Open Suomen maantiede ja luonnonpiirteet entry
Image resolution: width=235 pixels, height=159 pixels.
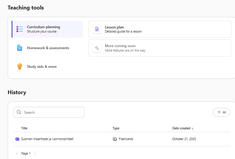(x=47, y=139)
